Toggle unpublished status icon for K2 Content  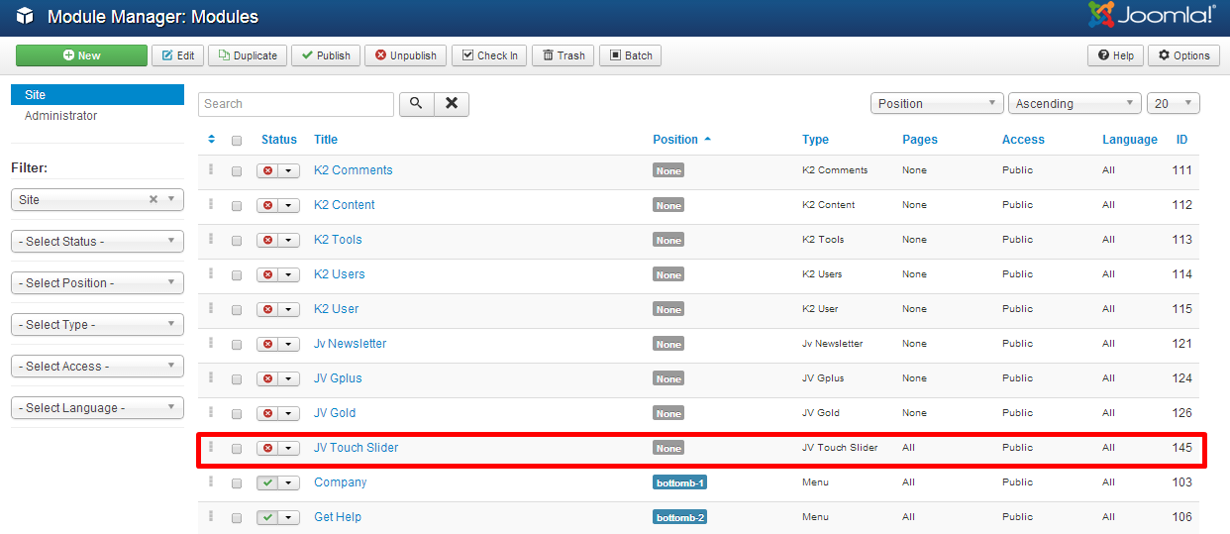[x=267, y=205]
